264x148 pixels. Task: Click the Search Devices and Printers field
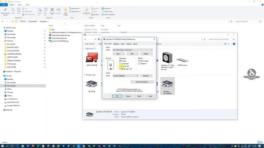click(x=221, y=39)
